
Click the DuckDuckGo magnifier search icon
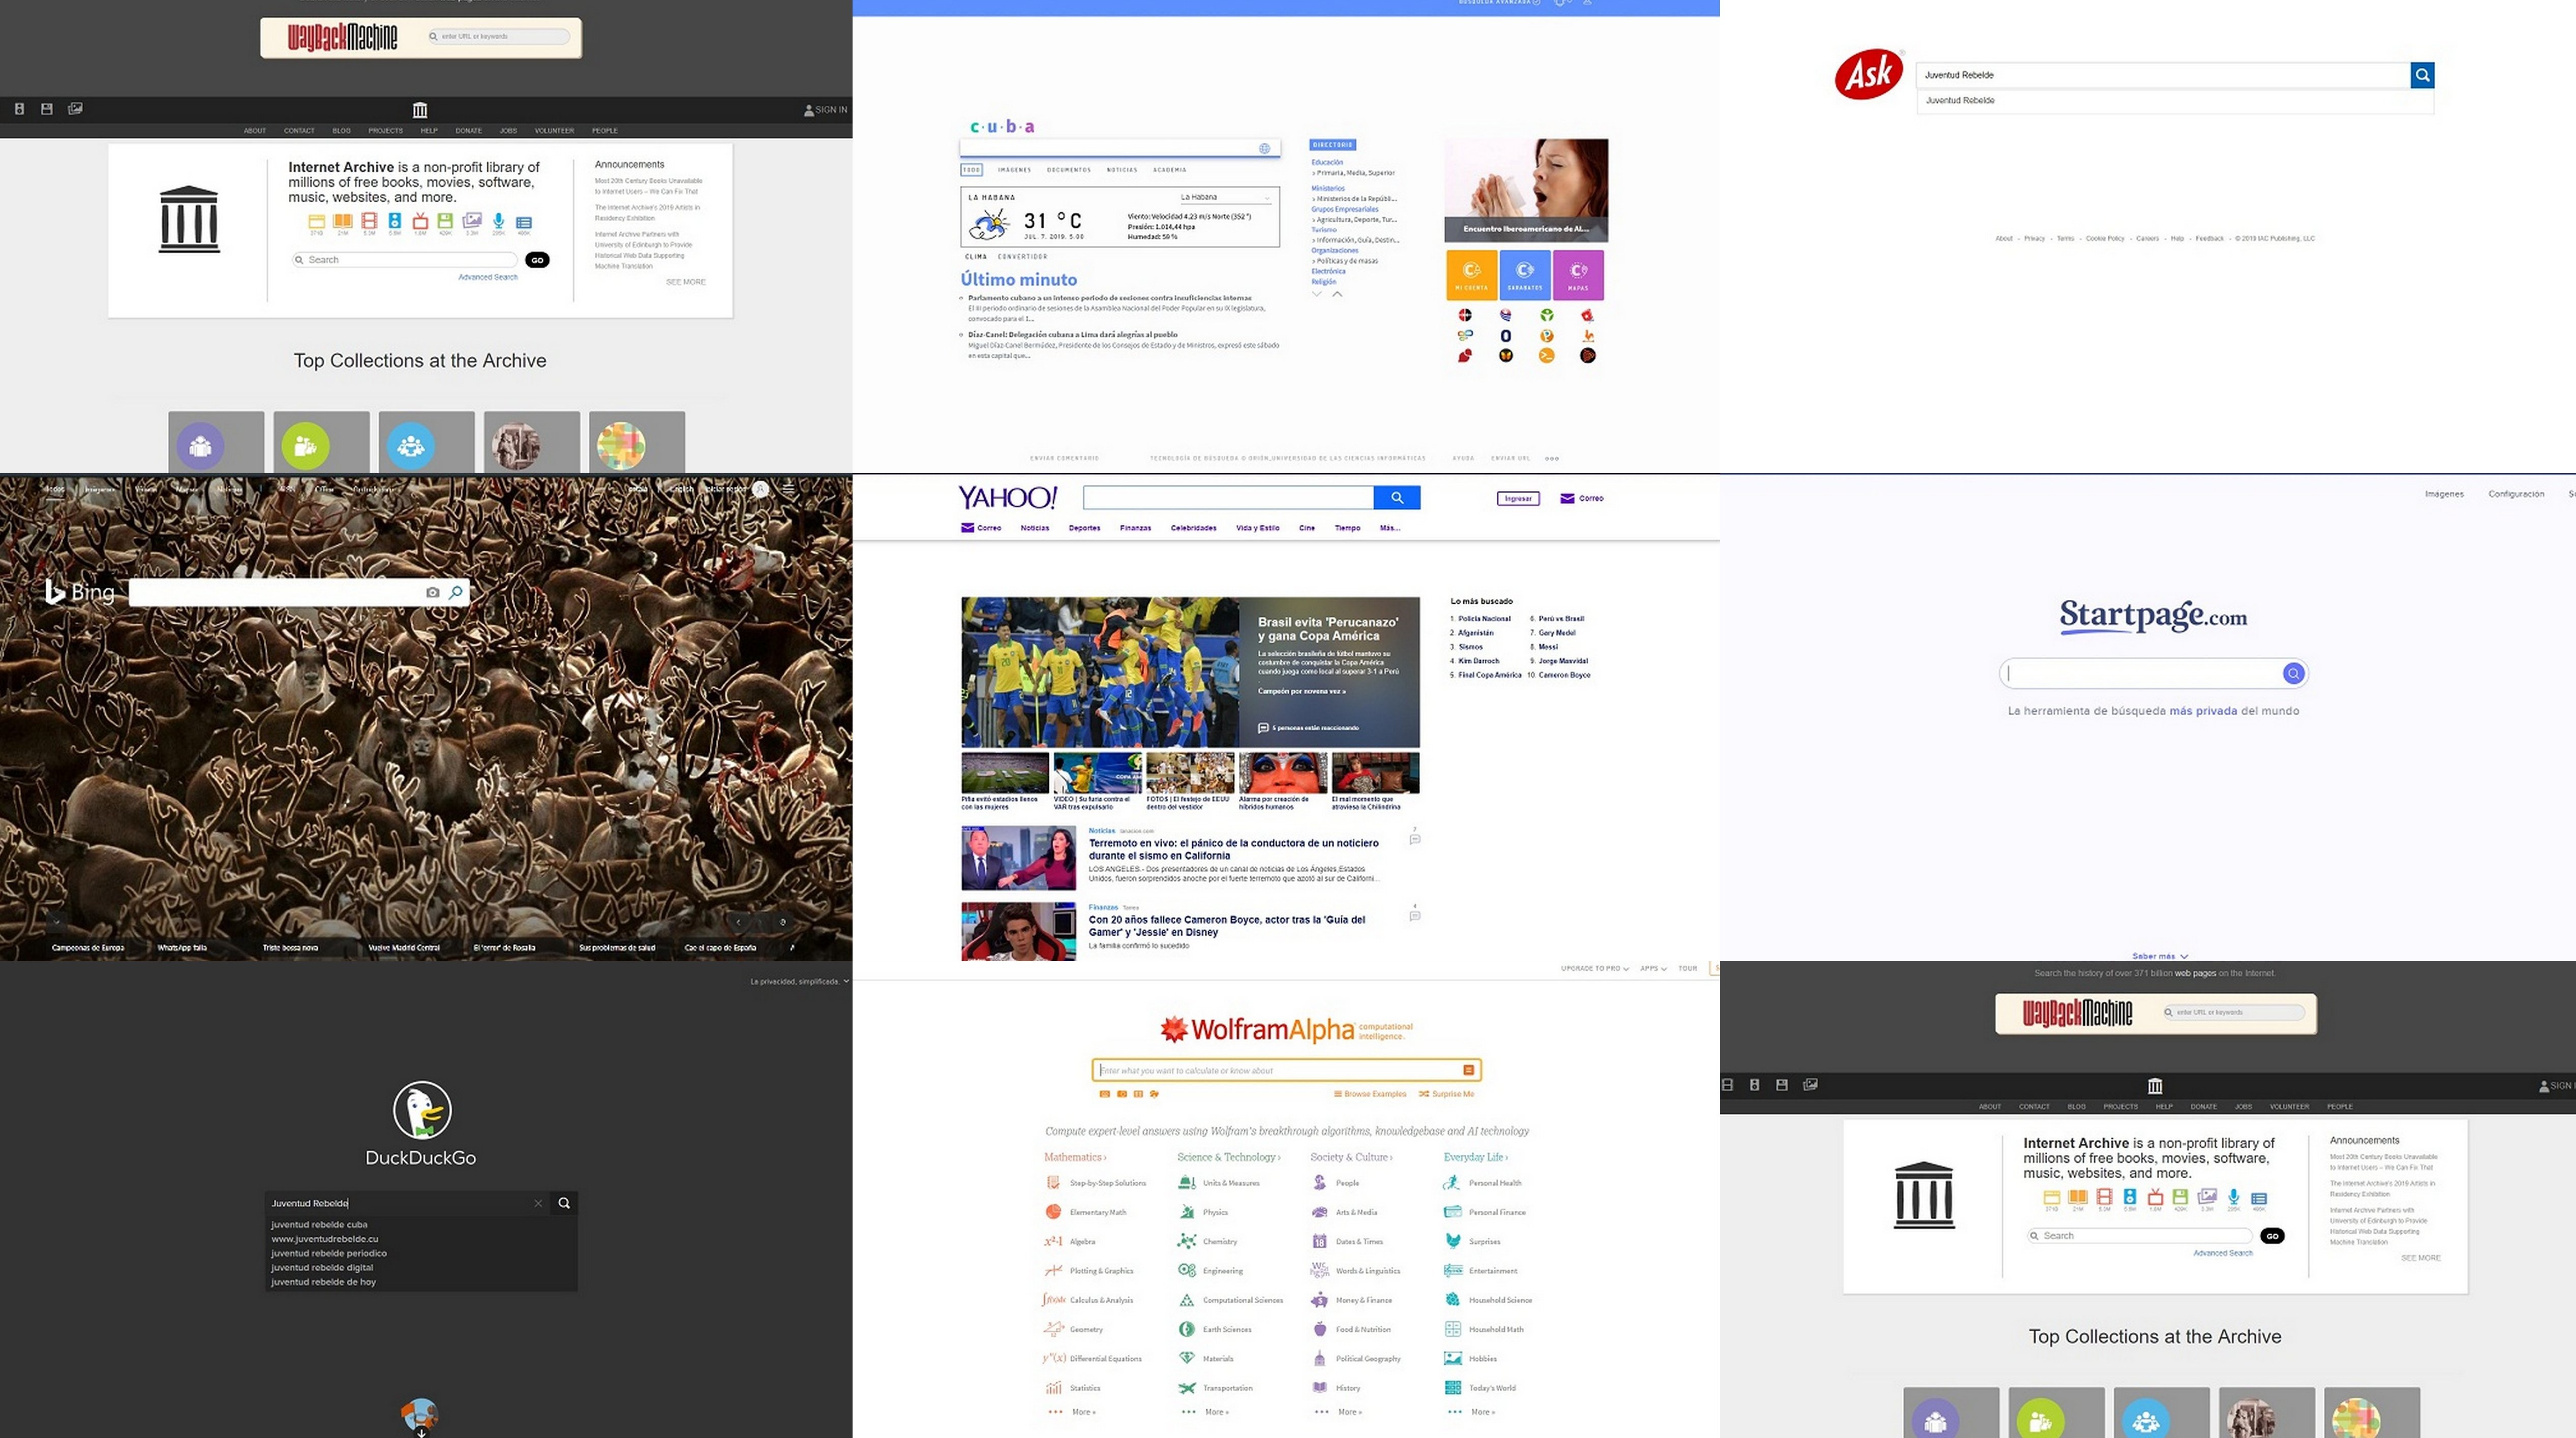[564, 1203]
